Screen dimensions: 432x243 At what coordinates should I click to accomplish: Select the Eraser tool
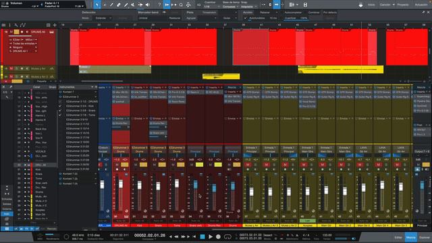[119, 5]
